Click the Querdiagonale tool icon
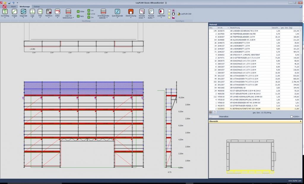The width and height of the screenshot is (304, 184). 117,12
